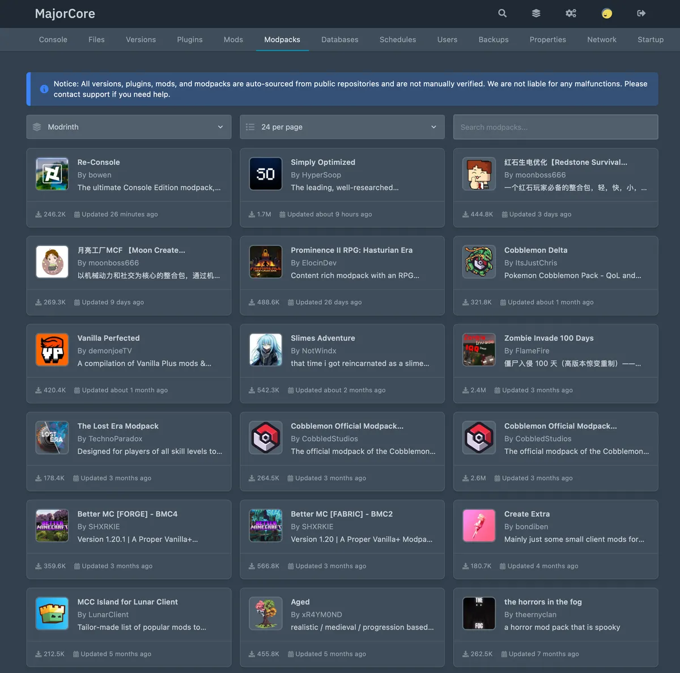The image size is (680, 673).
Task: Click the Vanilla Perfected VP icon
Action: point(52,350)
